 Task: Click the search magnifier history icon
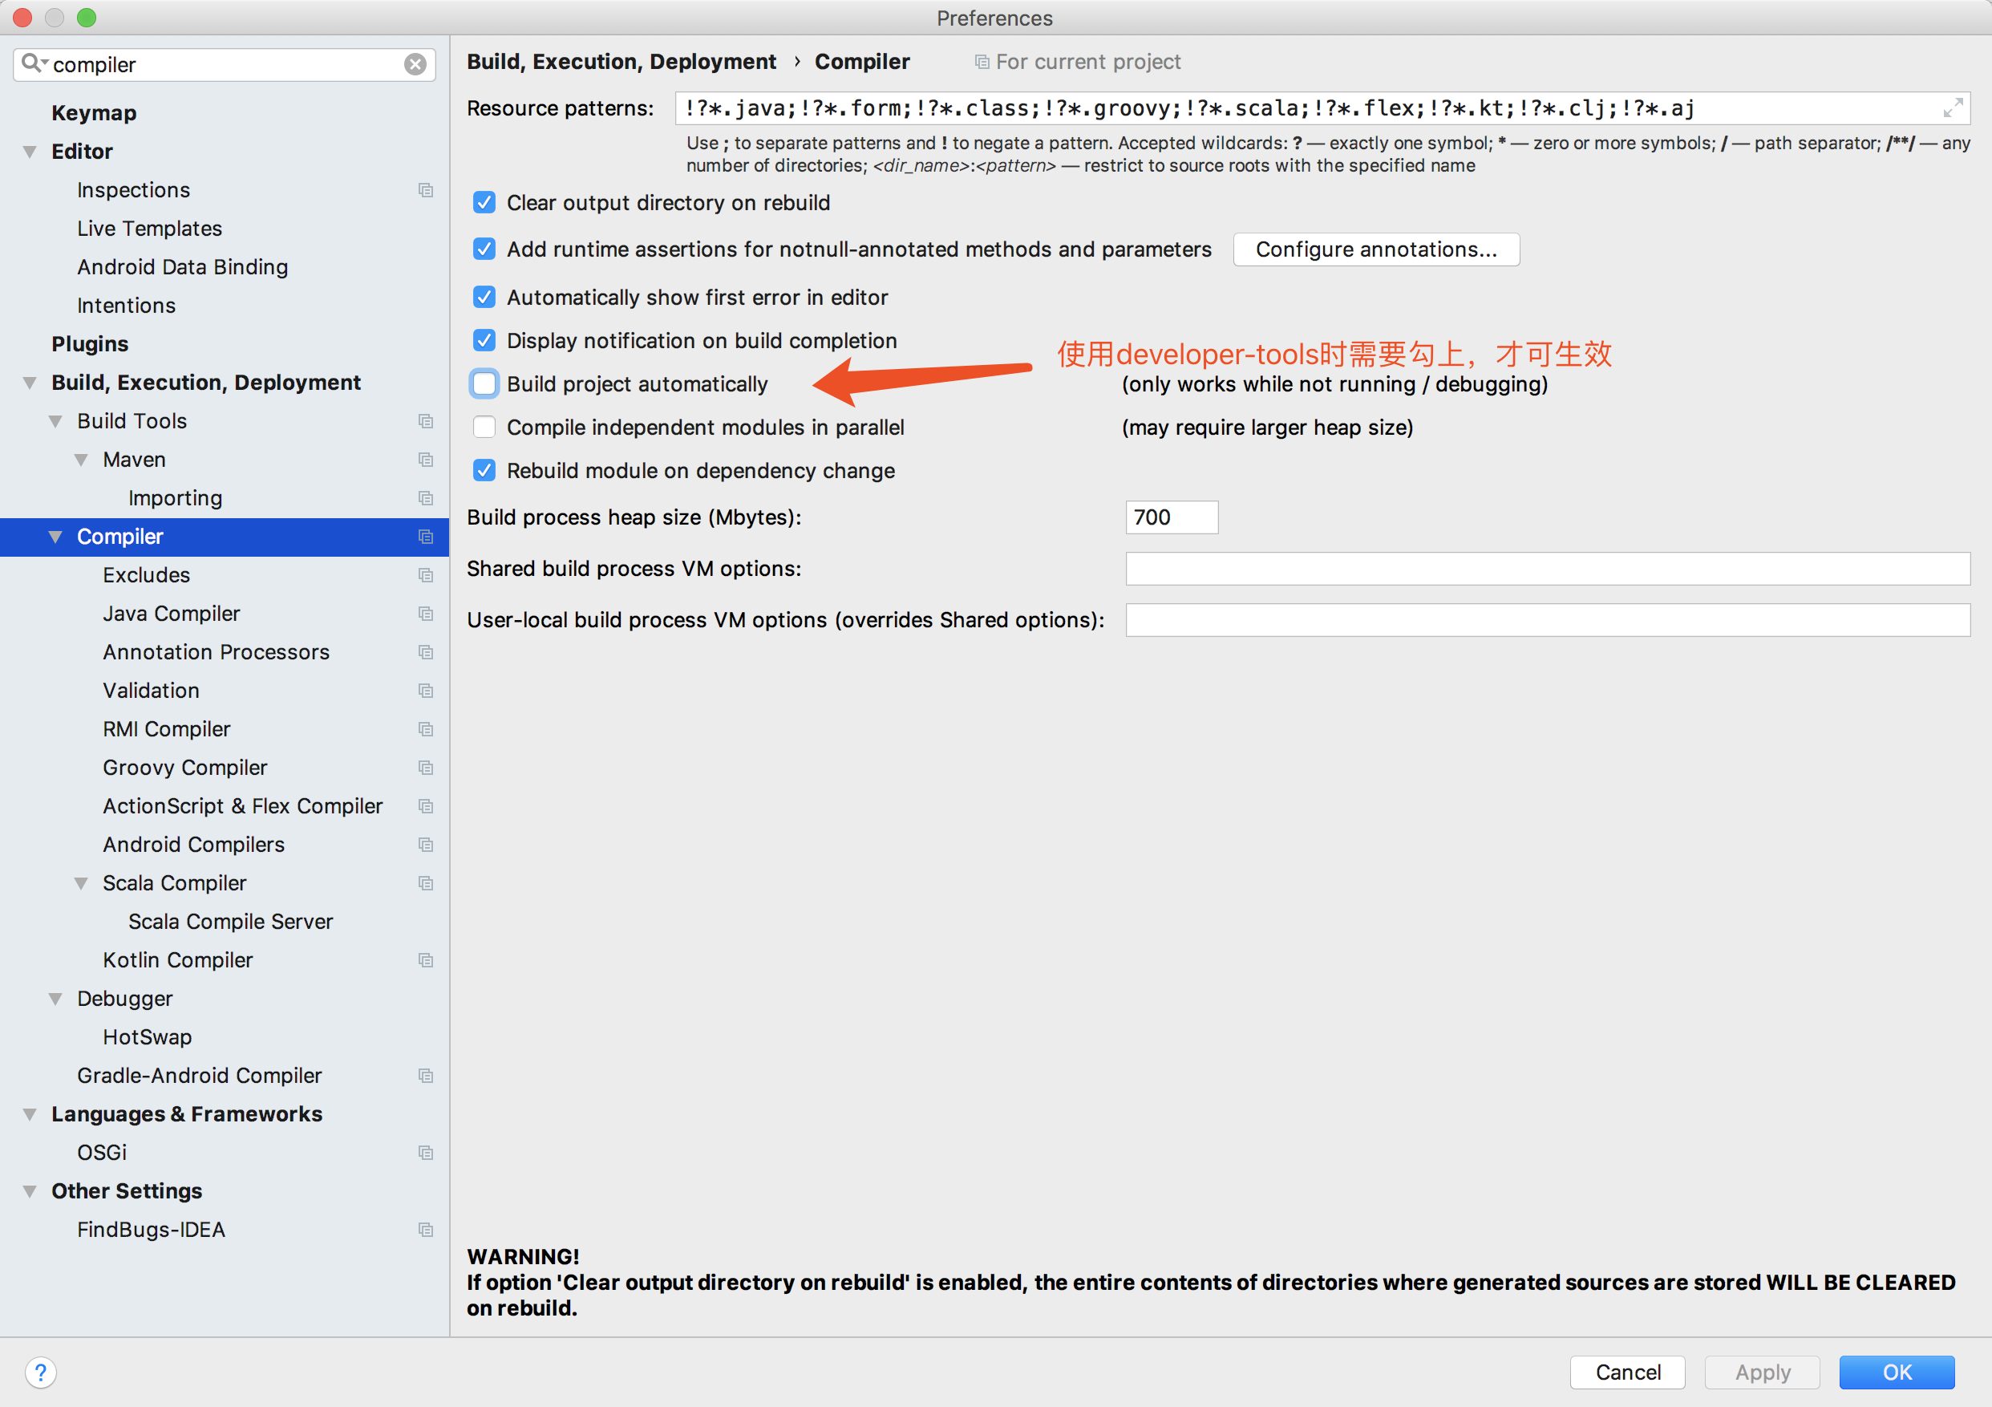click(x=34, y=63)
